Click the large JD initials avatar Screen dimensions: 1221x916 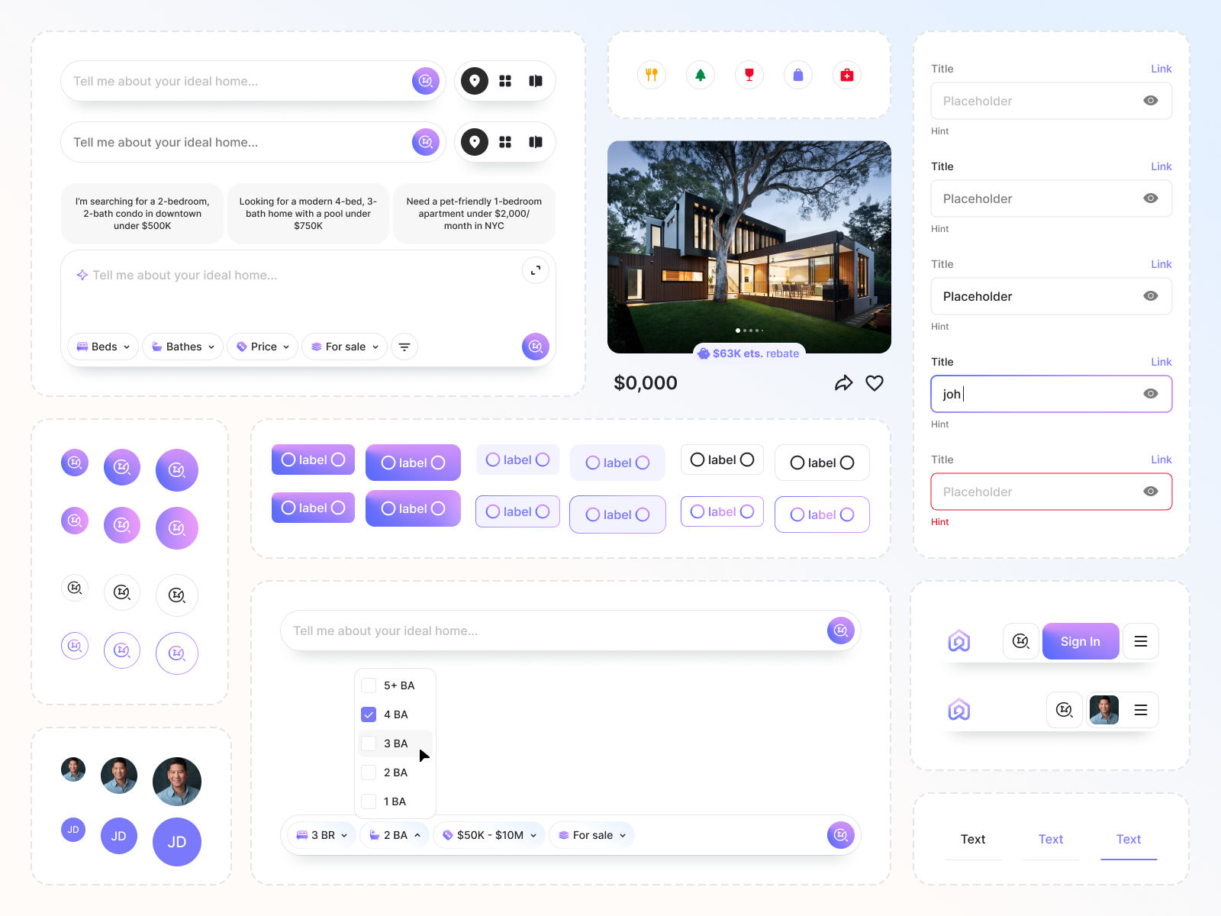[x=177, y=842]
